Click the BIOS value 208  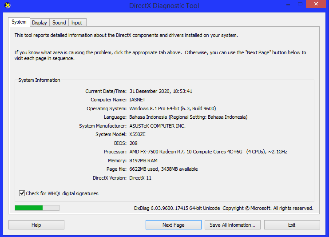pos(133,143)
